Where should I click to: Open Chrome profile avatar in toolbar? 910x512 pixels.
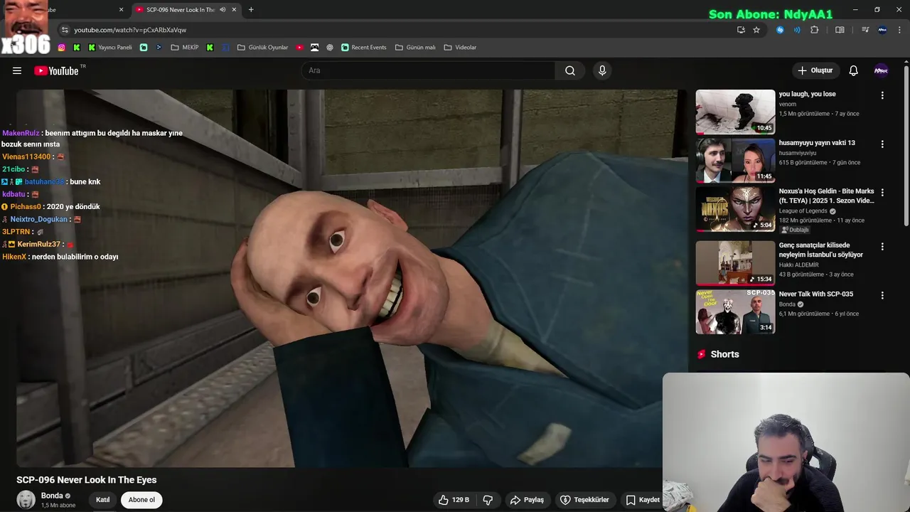[x=882, y=30]
